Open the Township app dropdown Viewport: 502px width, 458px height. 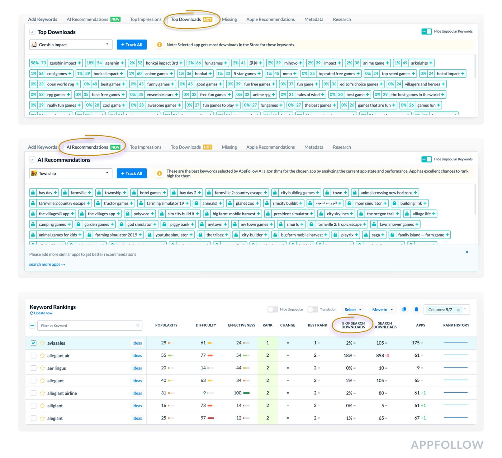(71, 174)
